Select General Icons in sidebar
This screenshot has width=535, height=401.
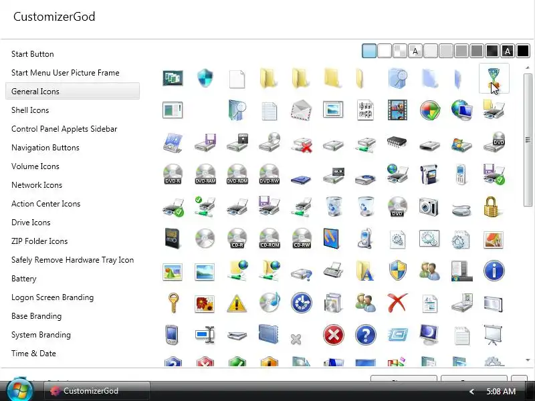(72, 91)
